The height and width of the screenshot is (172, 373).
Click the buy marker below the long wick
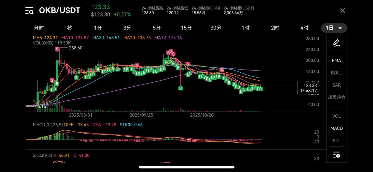181,88
